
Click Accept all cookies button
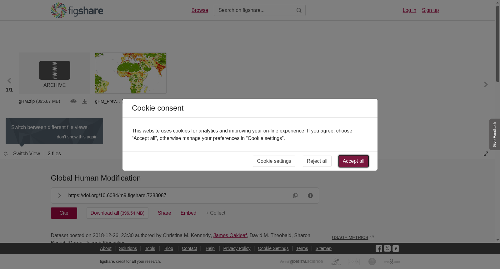click(353, 161)
